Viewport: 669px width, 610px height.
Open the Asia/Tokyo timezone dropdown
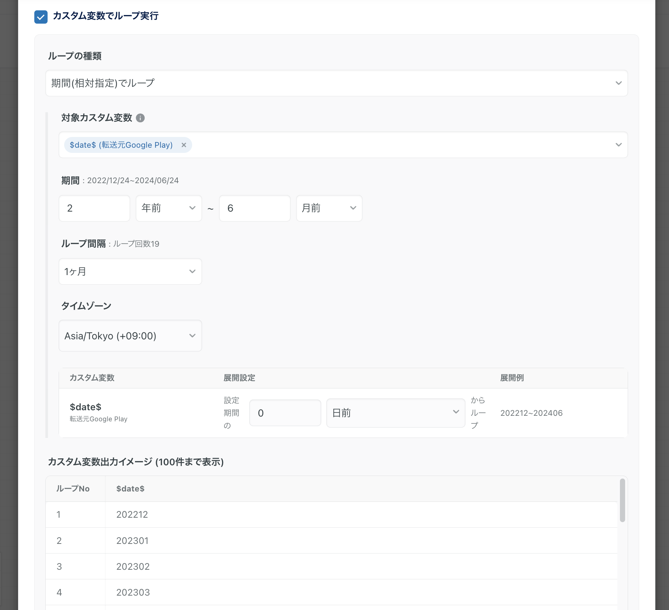(x=130, y=336)
